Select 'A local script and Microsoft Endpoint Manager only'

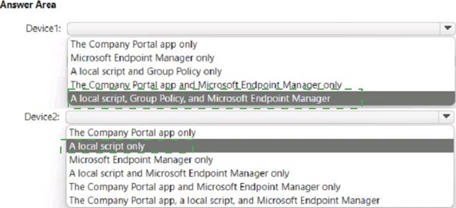pyautogui.click(x=179, y=173)
